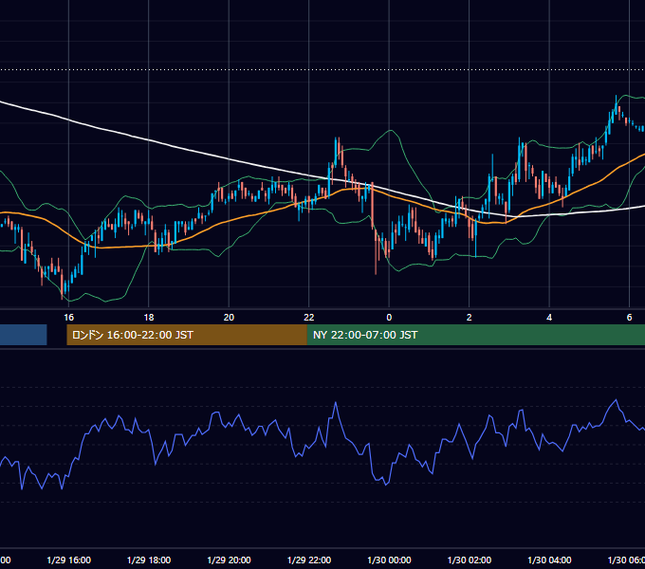Click the hour label 4 on price chart axis
This screenshot has height=569, width=645.
(x=549, y=318)
